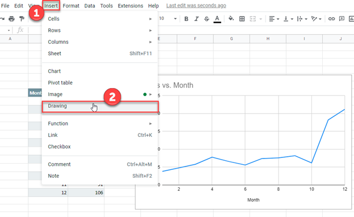Expand the Function submenu
This screenshot has width=354, height=217.
pos(100,123)
